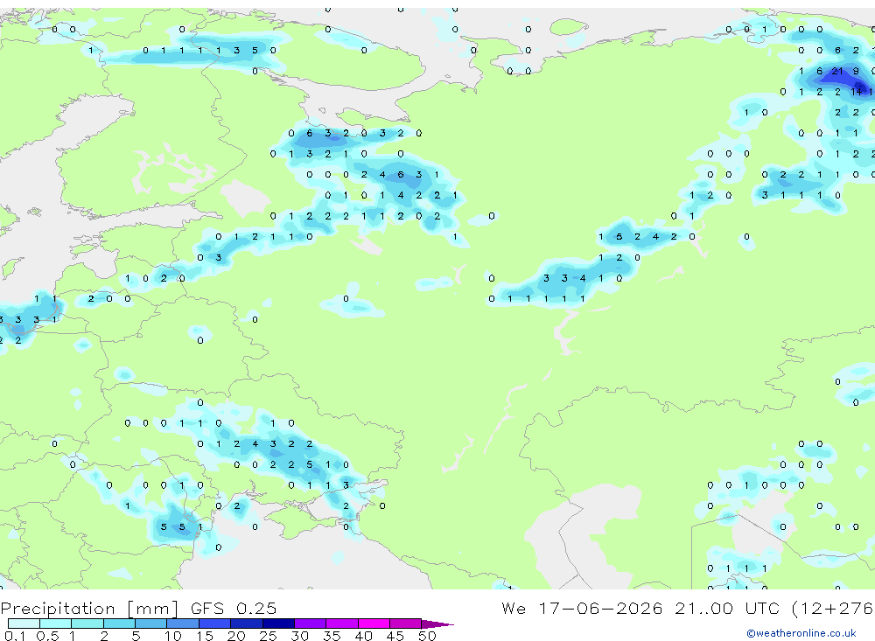Select the 15–20 mm legend swatch

coord(215,624)
